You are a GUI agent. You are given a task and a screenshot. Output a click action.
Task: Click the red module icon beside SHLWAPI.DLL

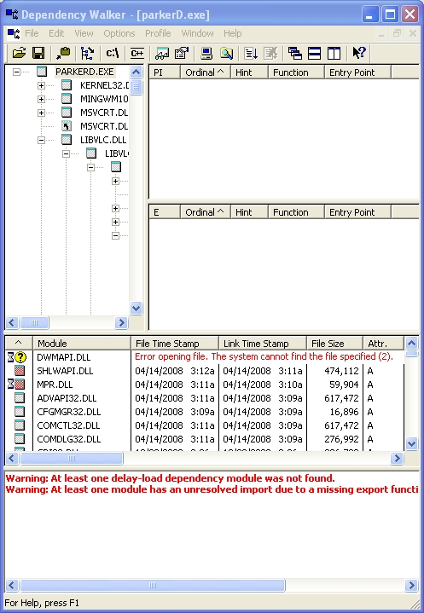(20, 371)
